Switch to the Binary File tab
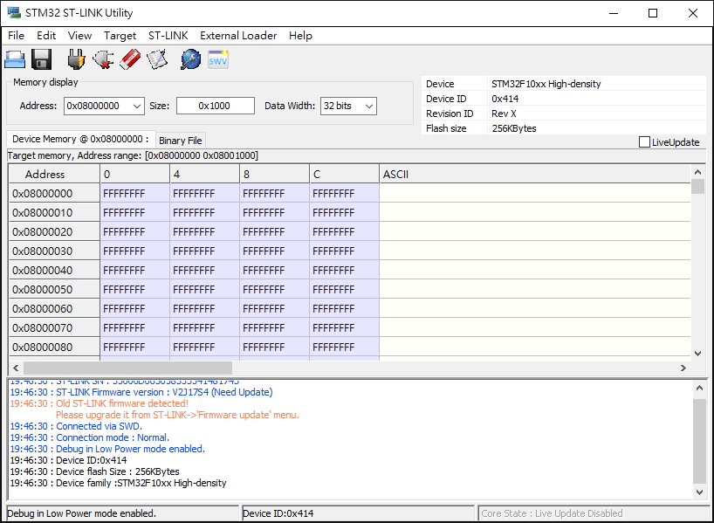Image resolution: width=714 pixels, height=523 pixels. 181,141
